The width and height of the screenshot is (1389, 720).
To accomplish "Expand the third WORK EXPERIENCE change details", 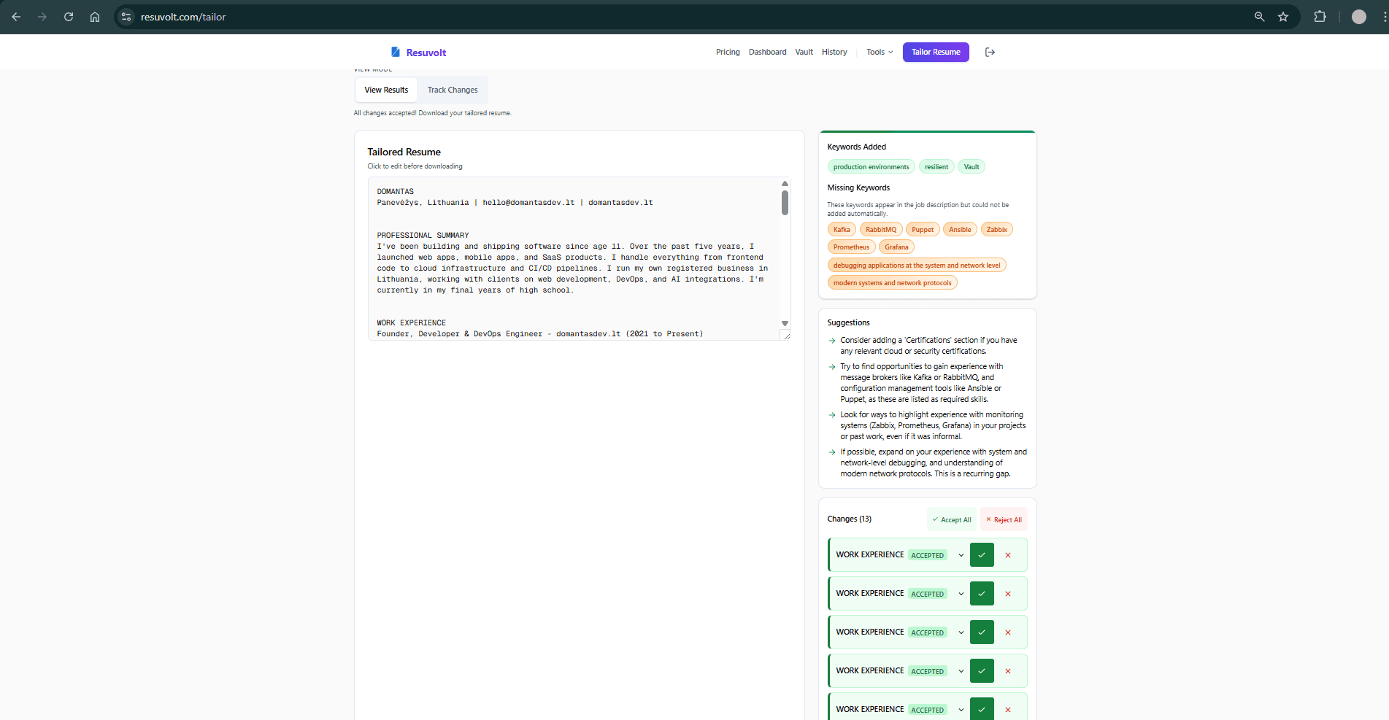I will [961, 632].
